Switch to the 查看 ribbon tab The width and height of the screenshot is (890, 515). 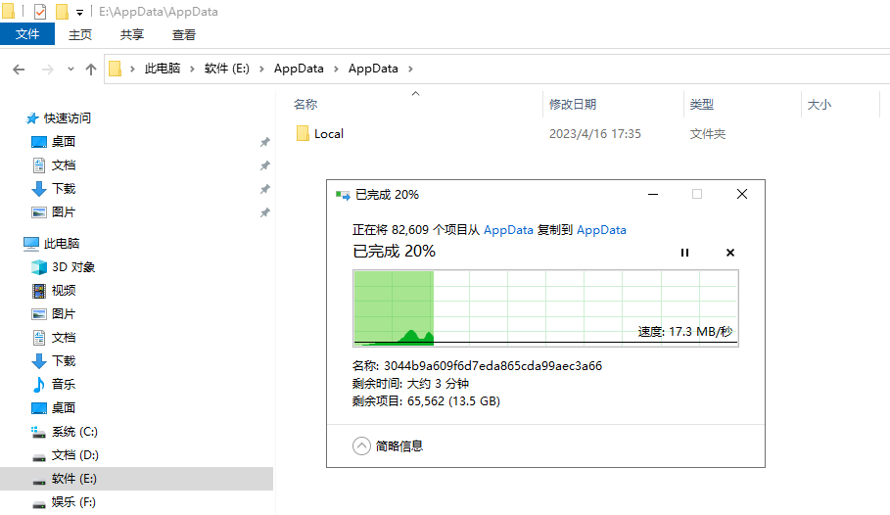coord(184,34)
